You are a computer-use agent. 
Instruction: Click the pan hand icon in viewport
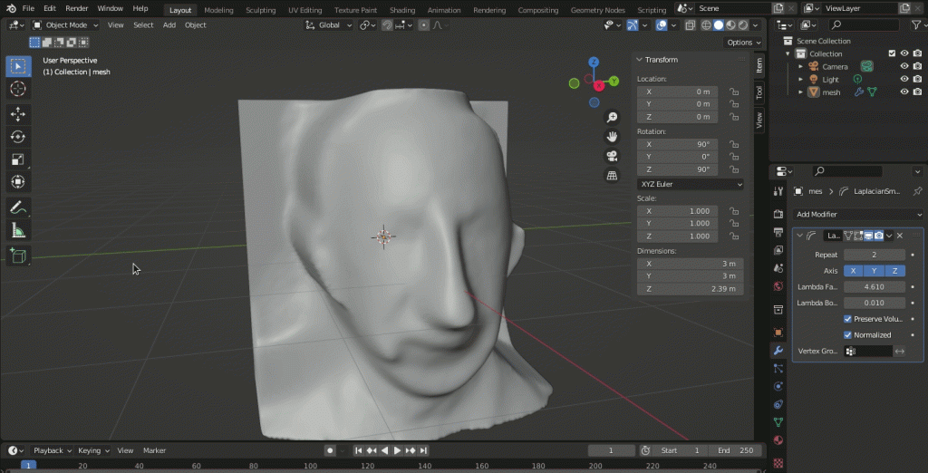tap(612, 137)
